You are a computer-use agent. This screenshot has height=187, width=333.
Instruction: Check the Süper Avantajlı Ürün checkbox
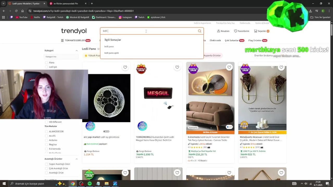pyautogui.click(x=47, y=164)
